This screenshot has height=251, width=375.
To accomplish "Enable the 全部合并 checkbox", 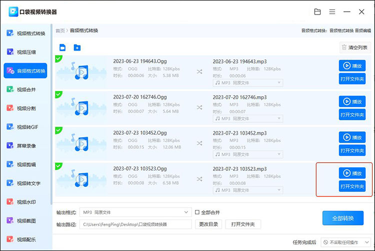I will 197,212.
